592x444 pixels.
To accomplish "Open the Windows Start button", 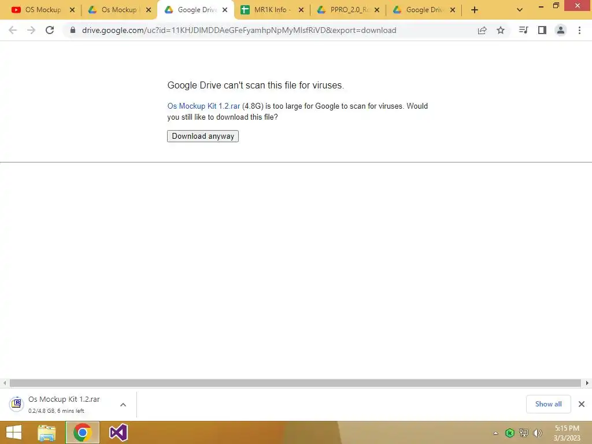I will point(14,432).
